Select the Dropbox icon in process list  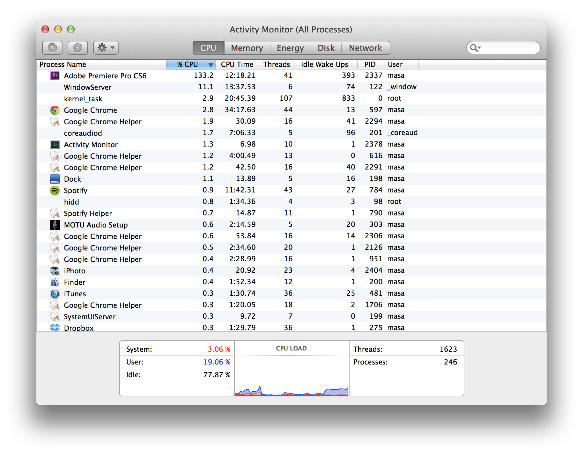click(x=55, y=328)
